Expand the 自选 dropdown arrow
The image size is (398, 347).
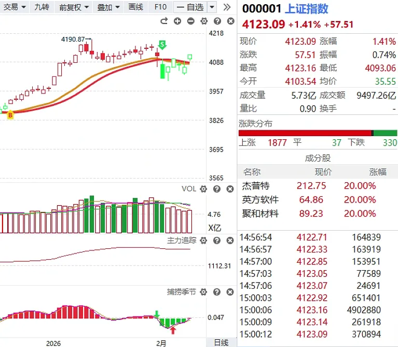(x=212, y=7)
